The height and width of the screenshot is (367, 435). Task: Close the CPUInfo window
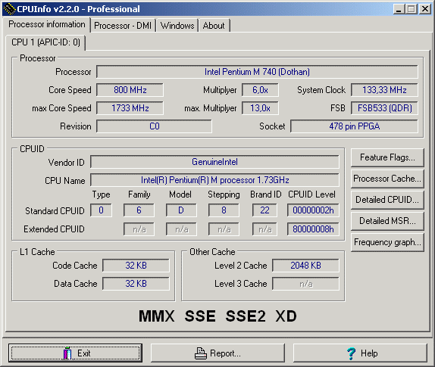tap(424, 9)
